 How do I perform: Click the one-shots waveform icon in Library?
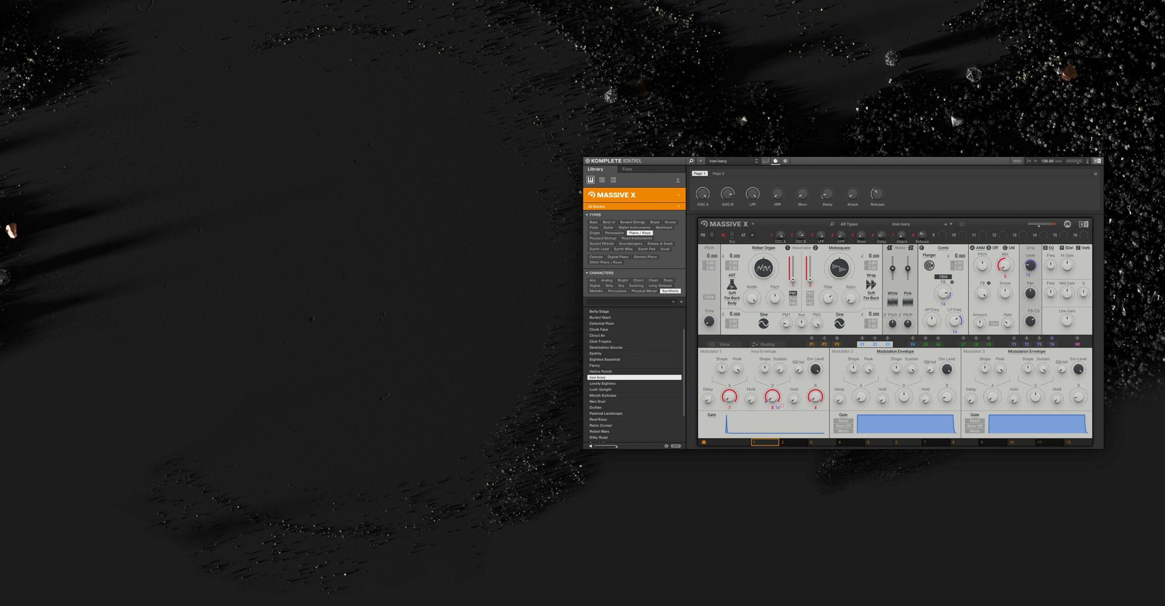click(613, 180)
